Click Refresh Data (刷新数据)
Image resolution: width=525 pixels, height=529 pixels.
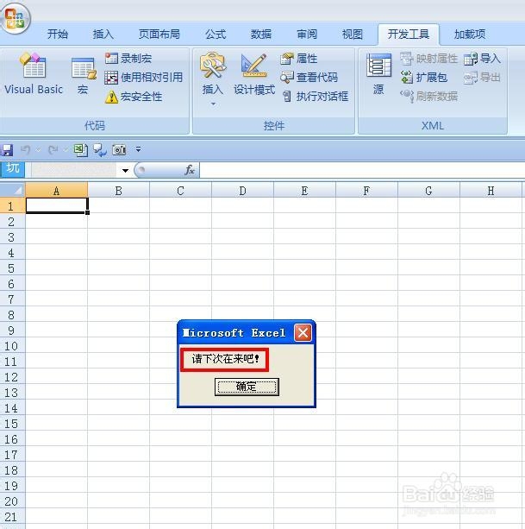pyautogui.click(x=428, y=97)
